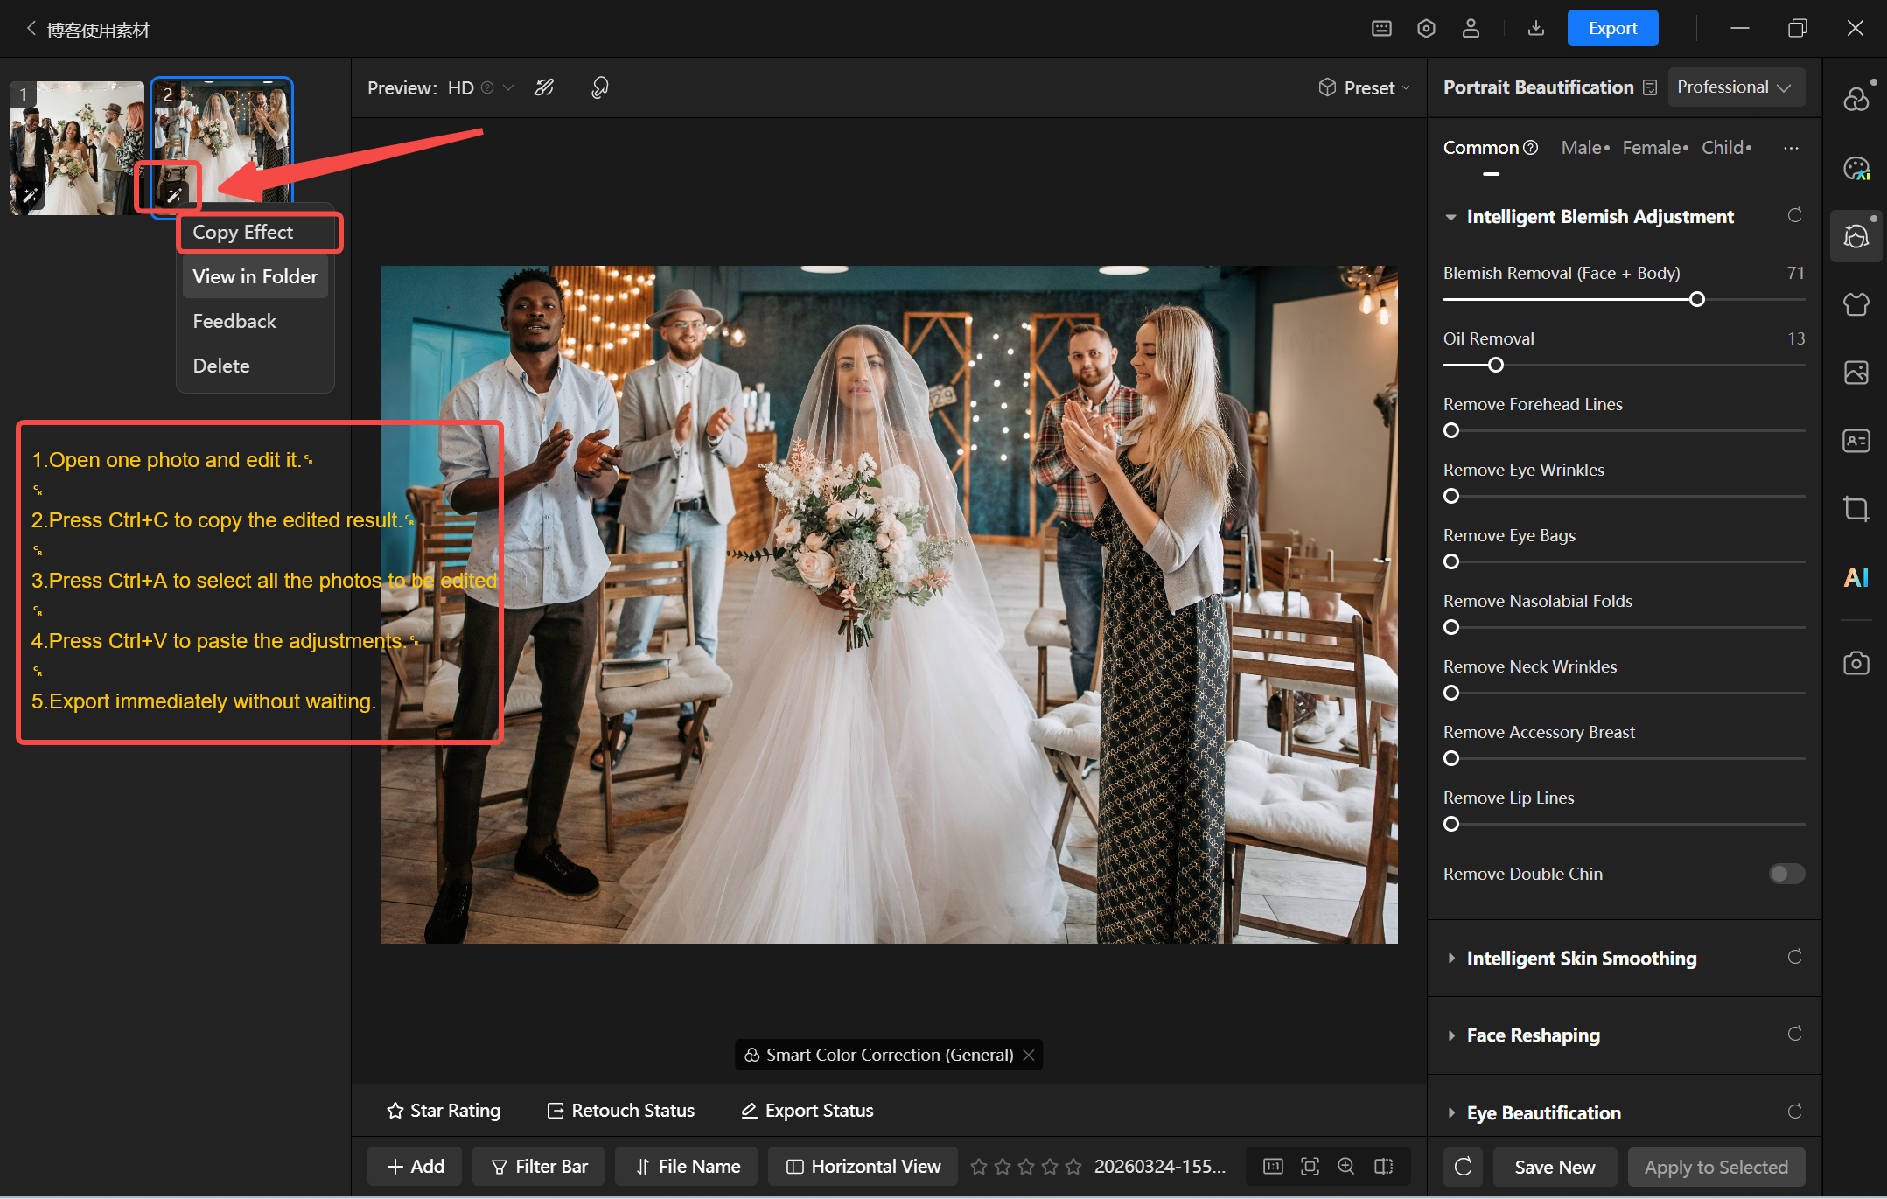Viewport: 1887px width, 1199px height.
Task: Toggle compare split view icon
Action: coord(1384,1166)
